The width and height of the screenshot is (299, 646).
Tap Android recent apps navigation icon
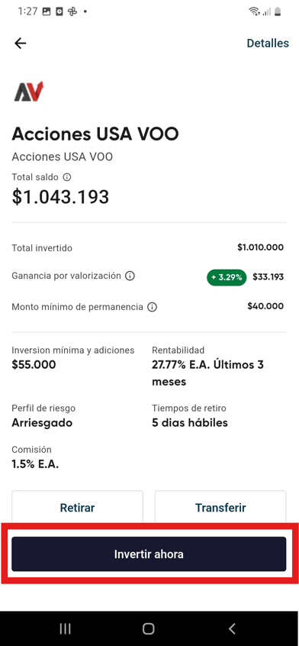click(65, 628)
